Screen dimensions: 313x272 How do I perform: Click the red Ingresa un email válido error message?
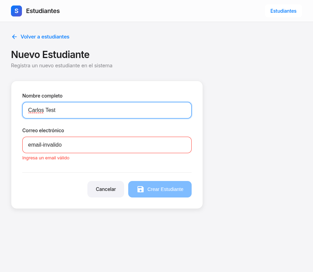point(46,158)
